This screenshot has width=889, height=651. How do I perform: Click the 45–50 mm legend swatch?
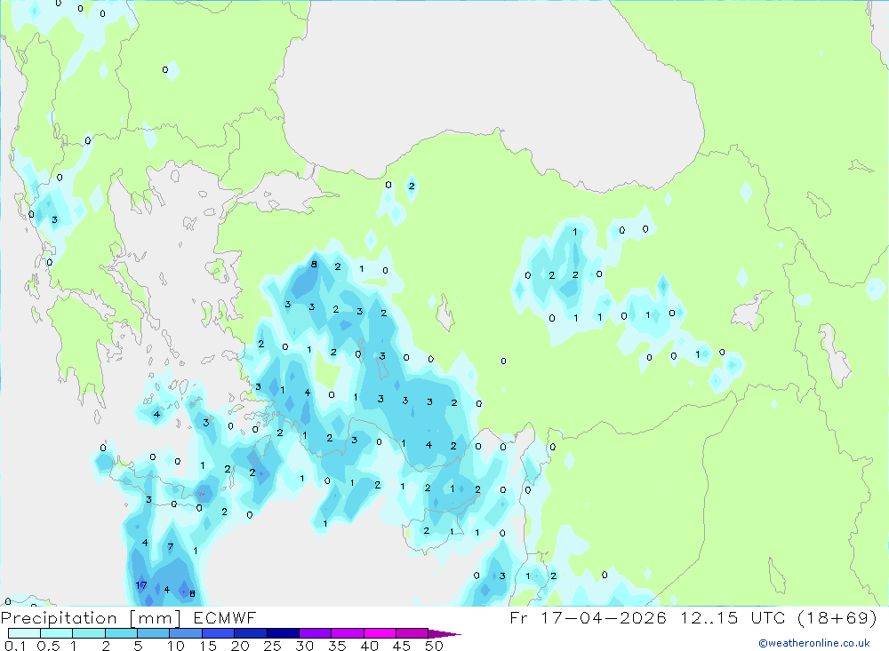tap(412, 633)
